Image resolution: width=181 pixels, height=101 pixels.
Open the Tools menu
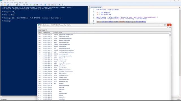[12, 3]
